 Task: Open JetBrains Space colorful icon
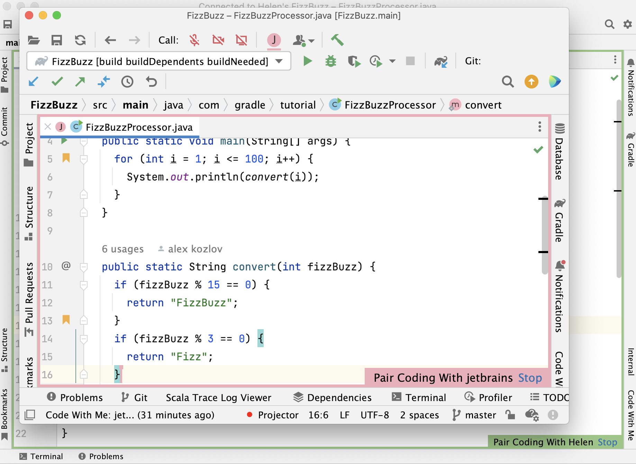(555, 82)
